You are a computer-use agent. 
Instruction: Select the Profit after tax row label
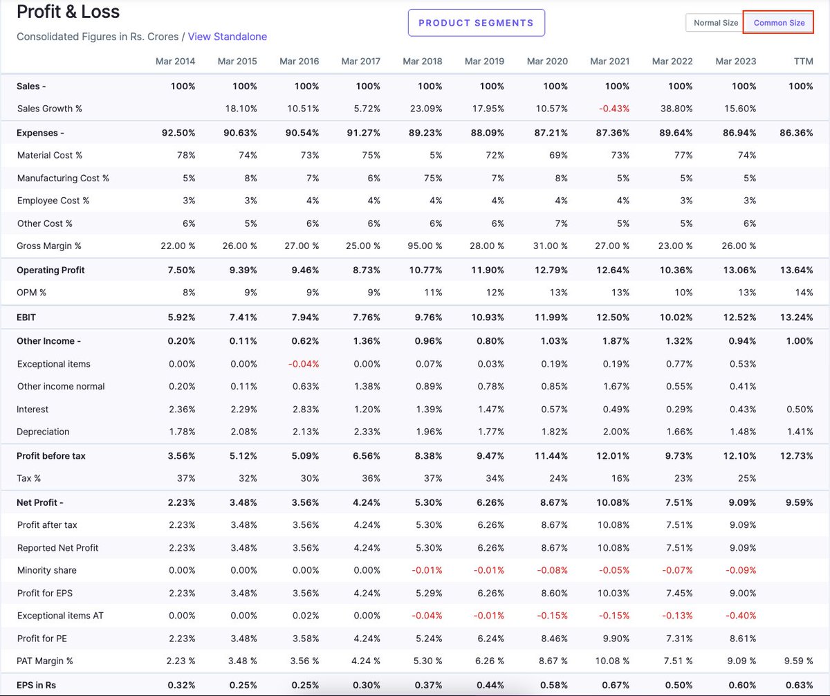pyautogui.click(x=47, y=525)
